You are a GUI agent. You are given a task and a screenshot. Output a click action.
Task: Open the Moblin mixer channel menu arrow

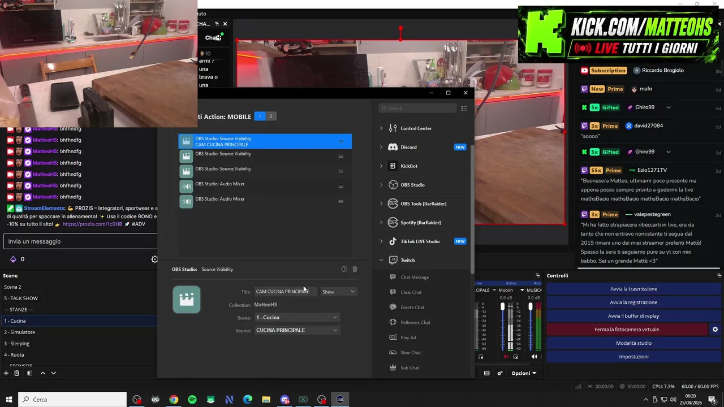[x=522, y=290]
